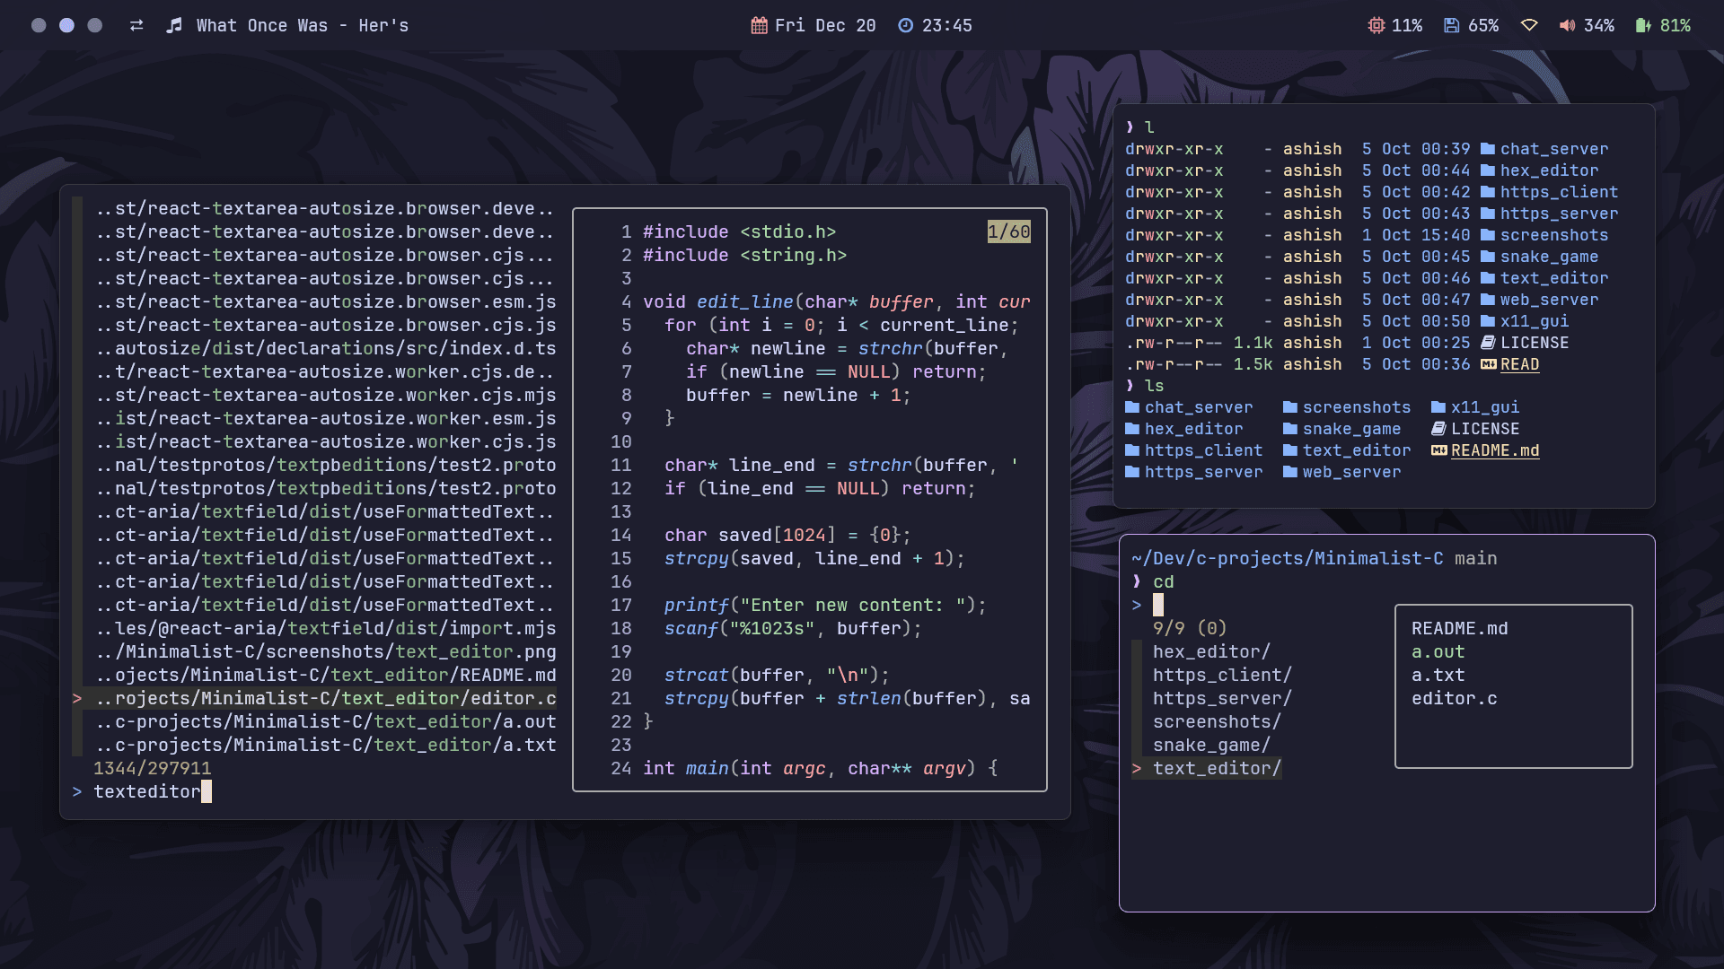Click the disk save icon showing 65%

pyautogui.click(x=1451, y=26)
